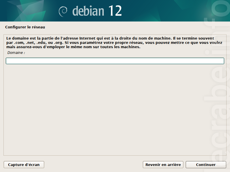This screenshot has width=230, height=172.
Task: Click the number 12 in the banner
Action: click(115, 11)
